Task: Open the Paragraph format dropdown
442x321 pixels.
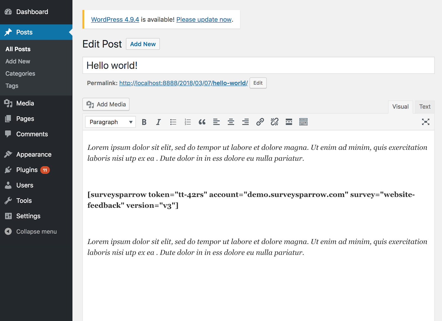Action: click(110, 122)
